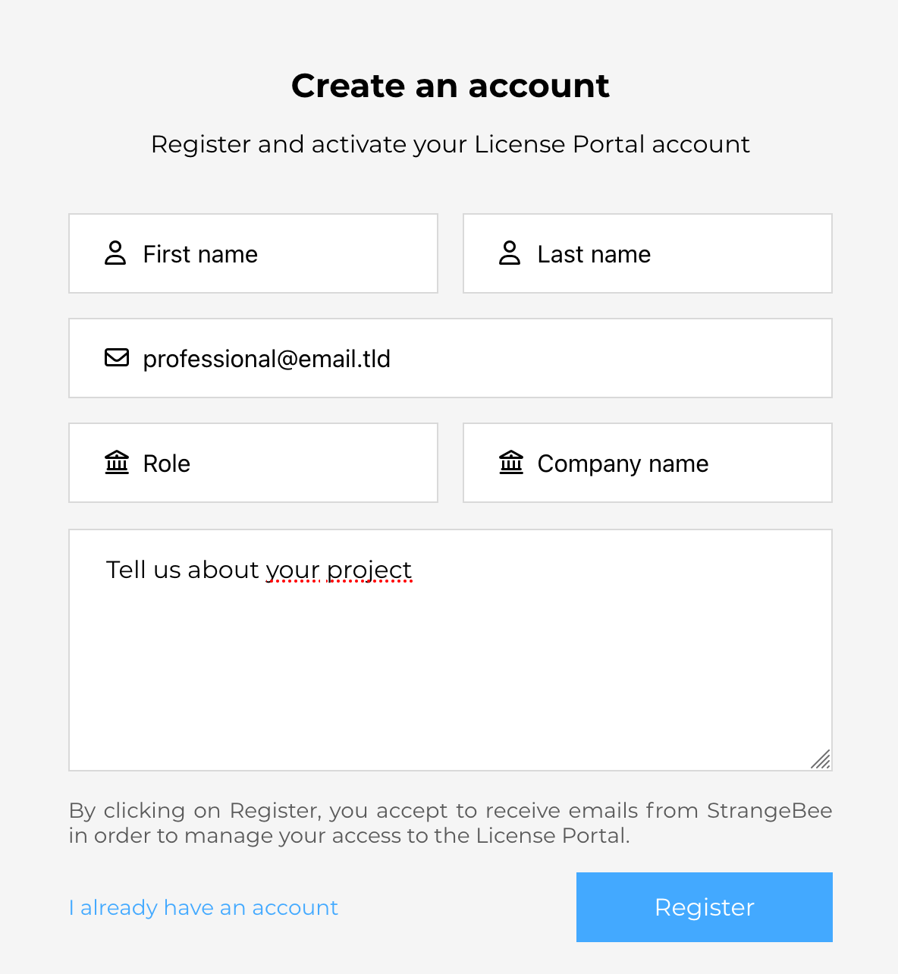
Task: Click the underlined word "project" in placeholder
Action: (x=369, y=570)
